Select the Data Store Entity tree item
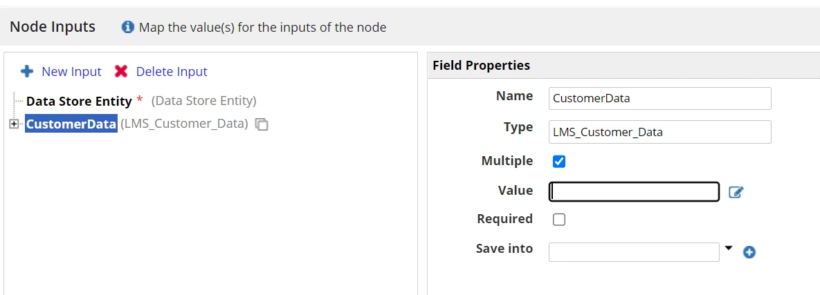This screenshot has width=820, height=295. click(x=79, y=101)
